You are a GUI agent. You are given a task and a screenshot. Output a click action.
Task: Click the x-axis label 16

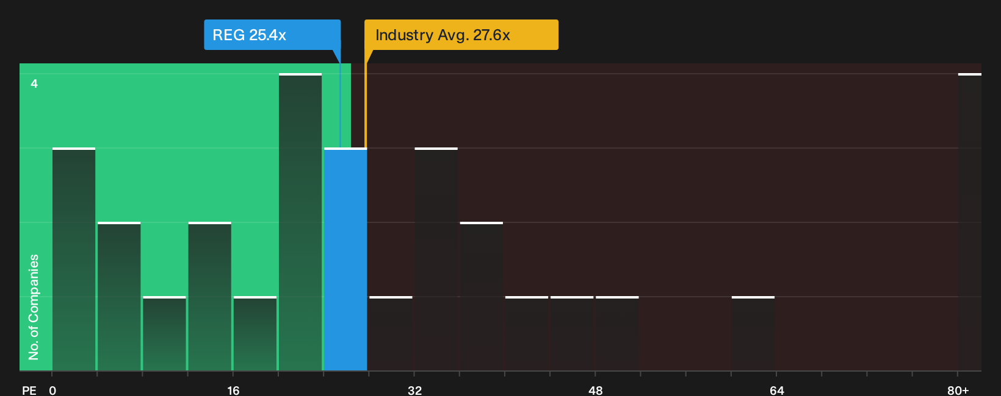click(x=233, y=390)
